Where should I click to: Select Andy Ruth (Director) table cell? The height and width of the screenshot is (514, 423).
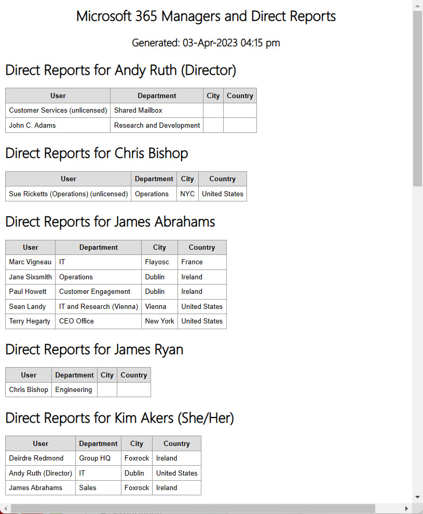[40, 474]
